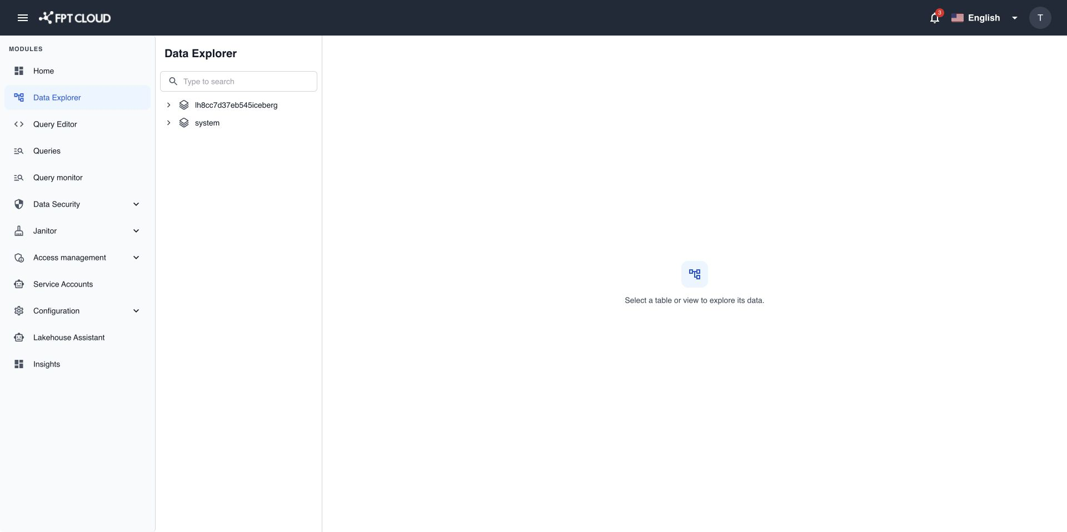Image resolution: width=1067 pixels, height=532 pixels.
Task: Go to the Home module
Action: pyautogui.click(x=77, y=71)
